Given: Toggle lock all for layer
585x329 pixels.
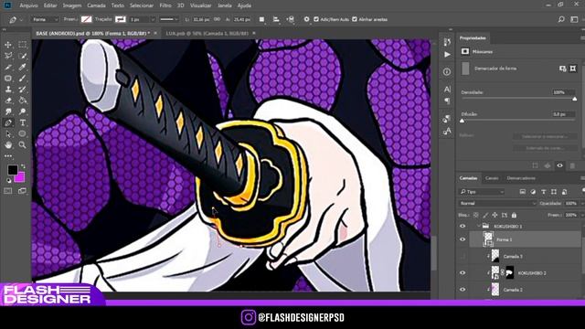Looking at the screenshot, I should (x=514, y=216).
